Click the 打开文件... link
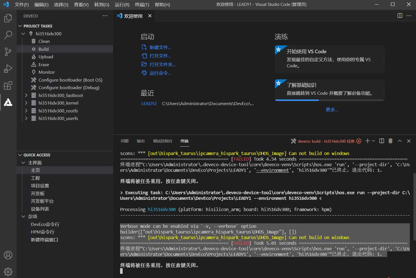 click(x=160, y=56)
